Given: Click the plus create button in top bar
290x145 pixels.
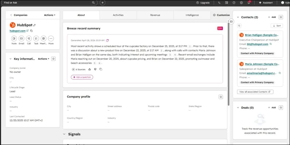Looking at the screenshot, I should [103, 3].
